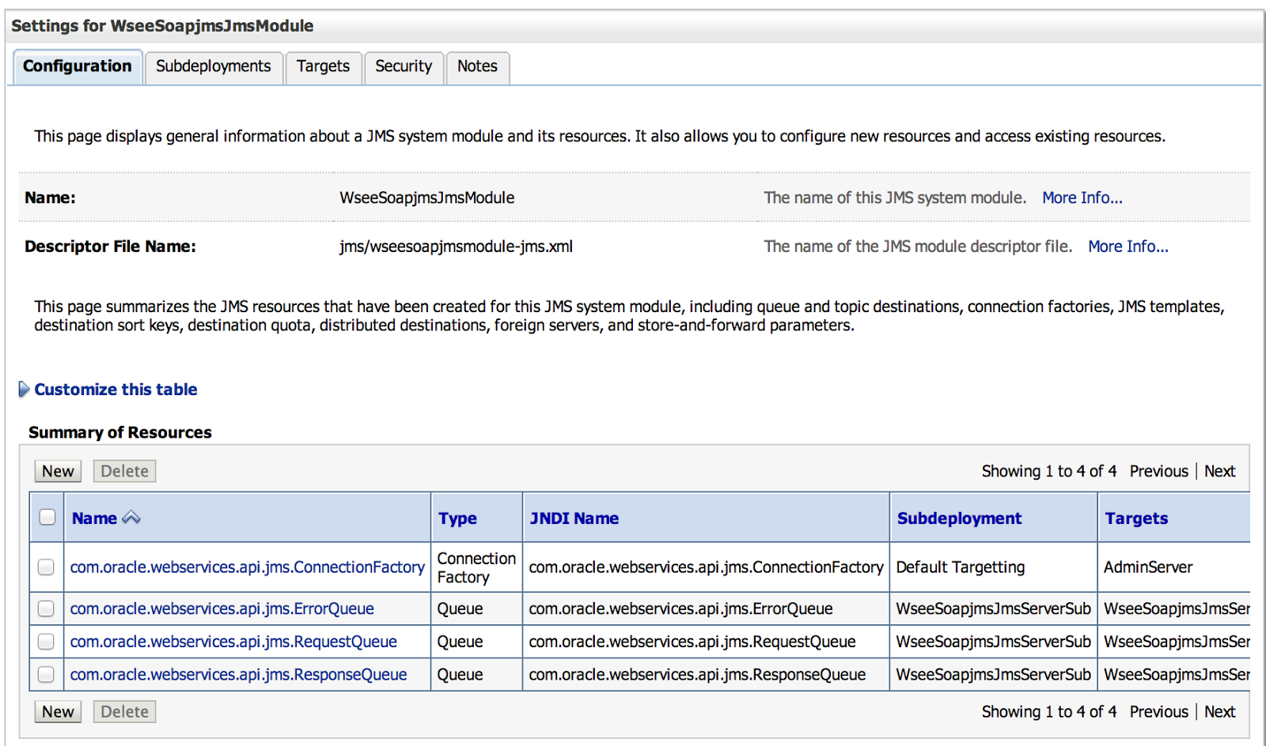The height and width of the screenshot is (746, 1266).
Task: Click the New button at table bottom
Action: pos(57,711)
